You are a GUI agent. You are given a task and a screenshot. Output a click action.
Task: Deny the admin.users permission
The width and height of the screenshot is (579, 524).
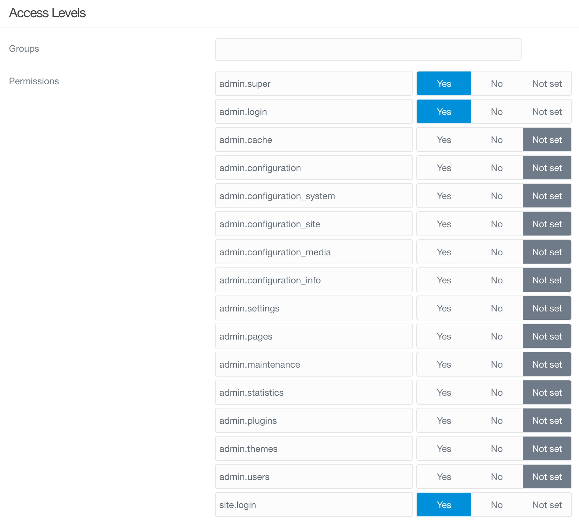(x=496, y=476)
